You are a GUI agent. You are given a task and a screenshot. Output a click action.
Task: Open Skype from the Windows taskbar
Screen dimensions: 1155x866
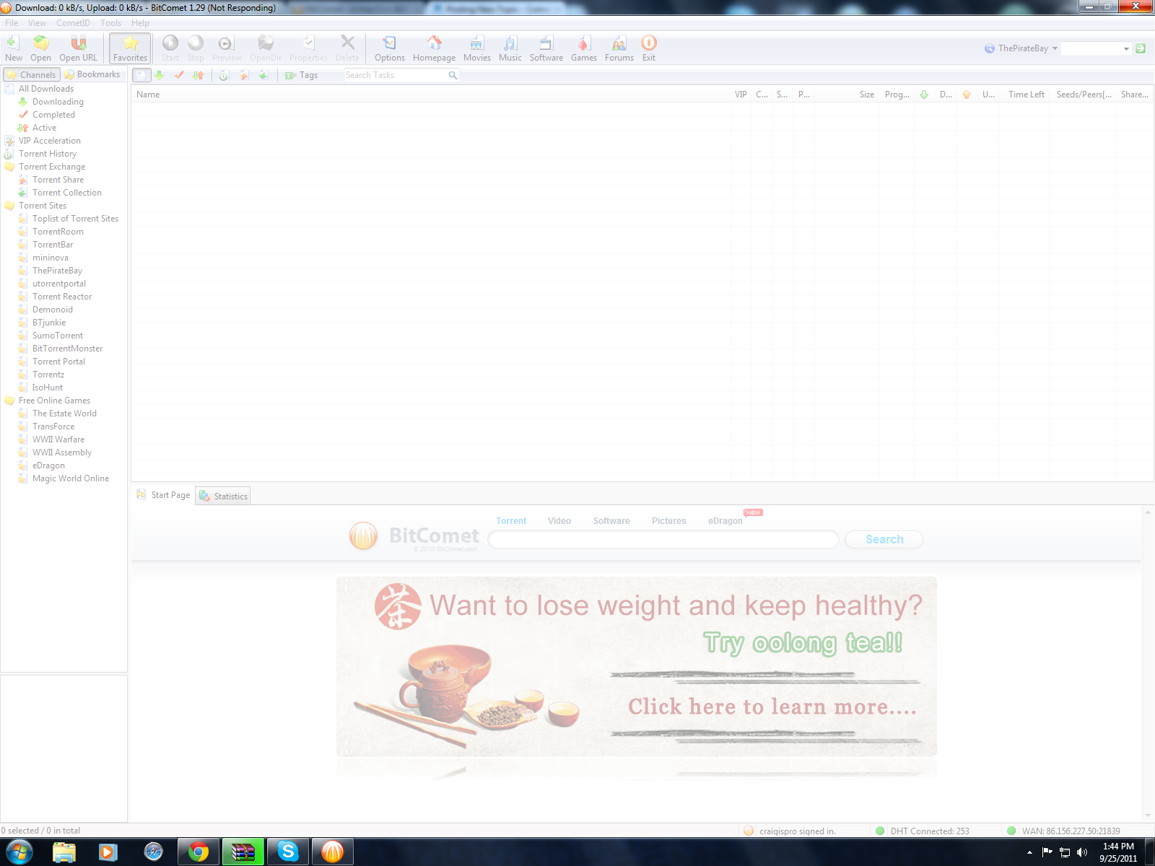pos(288,852)
